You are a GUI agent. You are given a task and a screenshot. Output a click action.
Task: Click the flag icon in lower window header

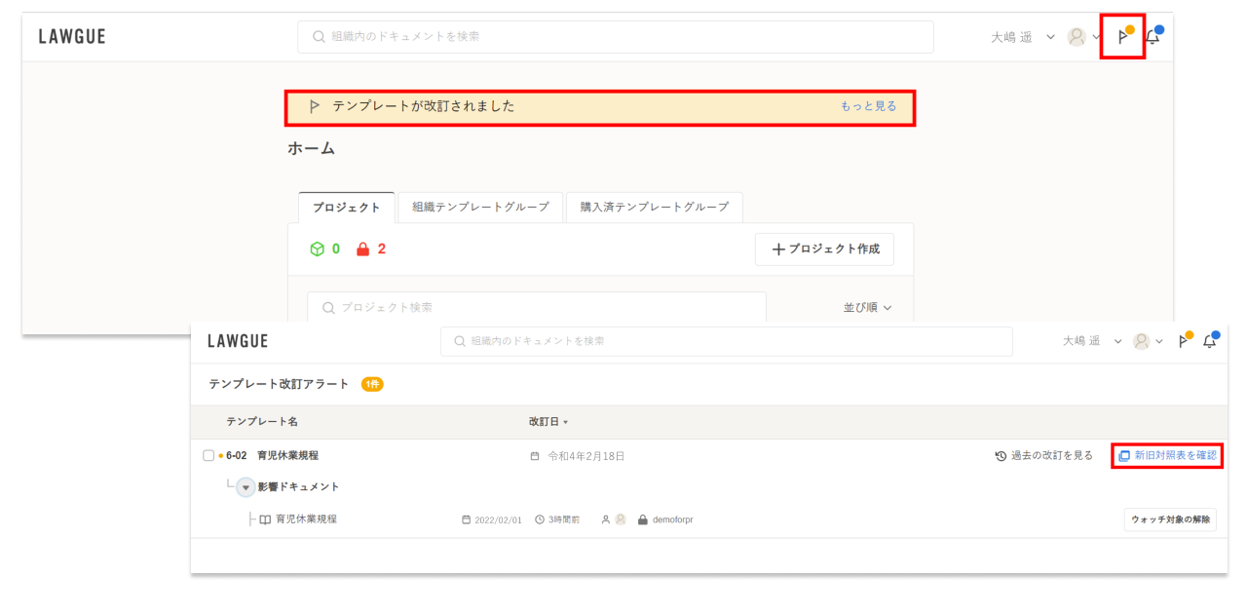point(1183,341)
